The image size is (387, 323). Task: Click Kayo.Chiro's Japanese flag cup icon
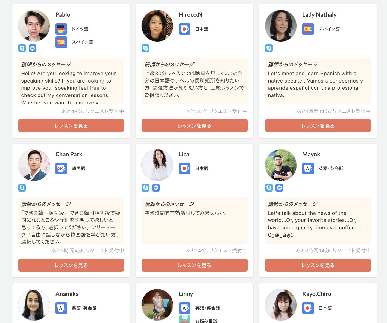(x=308, y=308)
